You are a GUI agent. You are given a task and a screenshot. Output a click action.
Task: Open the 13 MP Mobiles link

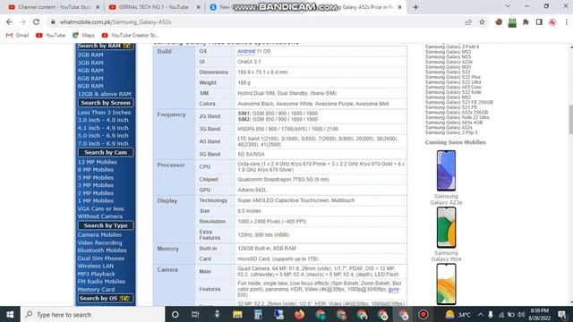click(x=98, y=162)
